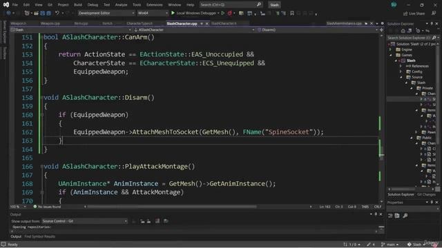Click the TABS indentation indicator
This screenshot has height=248, width=442.
(365, 207)
